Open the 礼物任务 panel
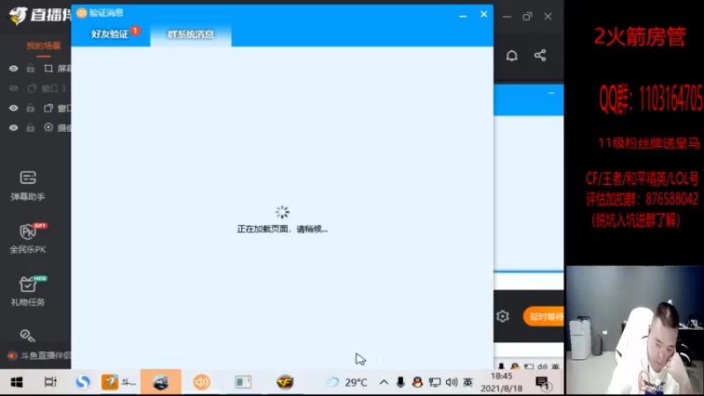 pyautogui.click(x=28, y=291)
